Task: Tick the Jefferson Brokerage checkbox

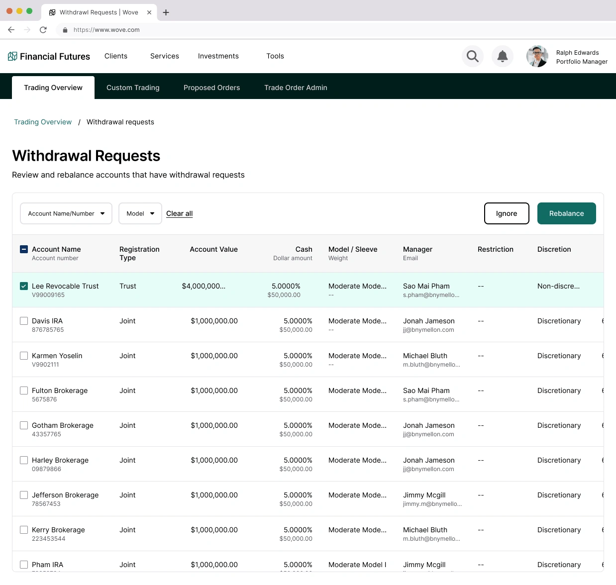Action: [24, 495]
